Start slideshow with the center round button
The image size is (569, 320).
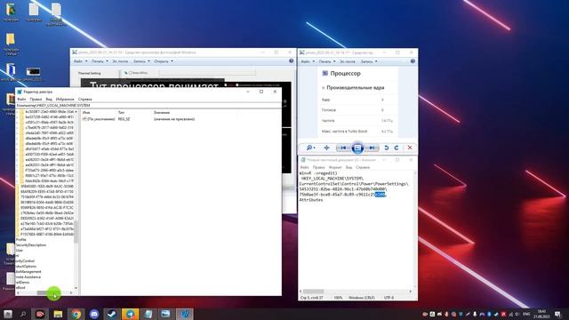coord(357,148)
